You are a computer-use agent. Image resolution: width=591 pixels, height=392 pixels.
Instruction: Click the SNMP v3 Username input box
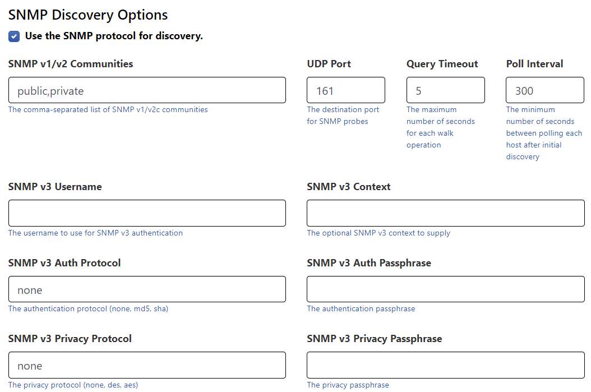(x=146, y=213)
